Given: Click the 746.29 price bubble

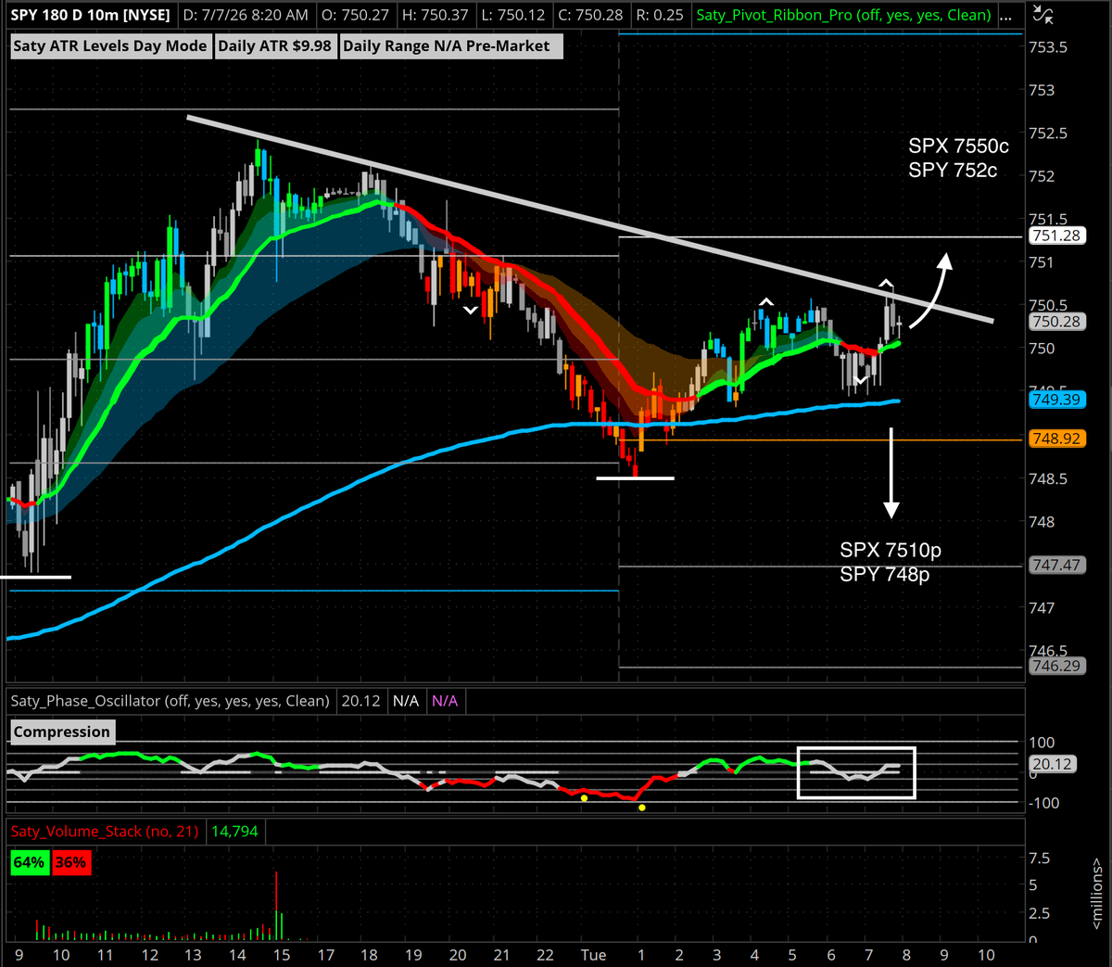Looking at the screenshot, I should tap(1056, 666).
